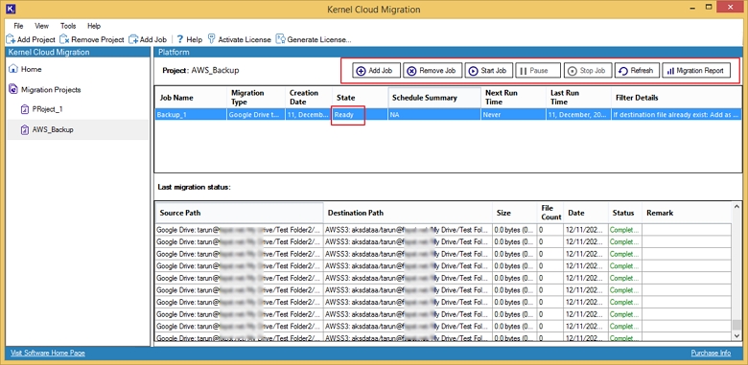Click the NA schedule summary cell
748x365 pixels.
pyautogui.click(x=434, y=115)
